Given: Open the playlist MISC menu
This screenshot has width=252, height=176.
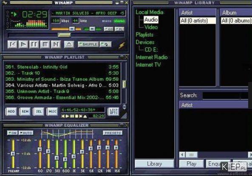Looking at the screenshot, I should (x=52, y=111).
